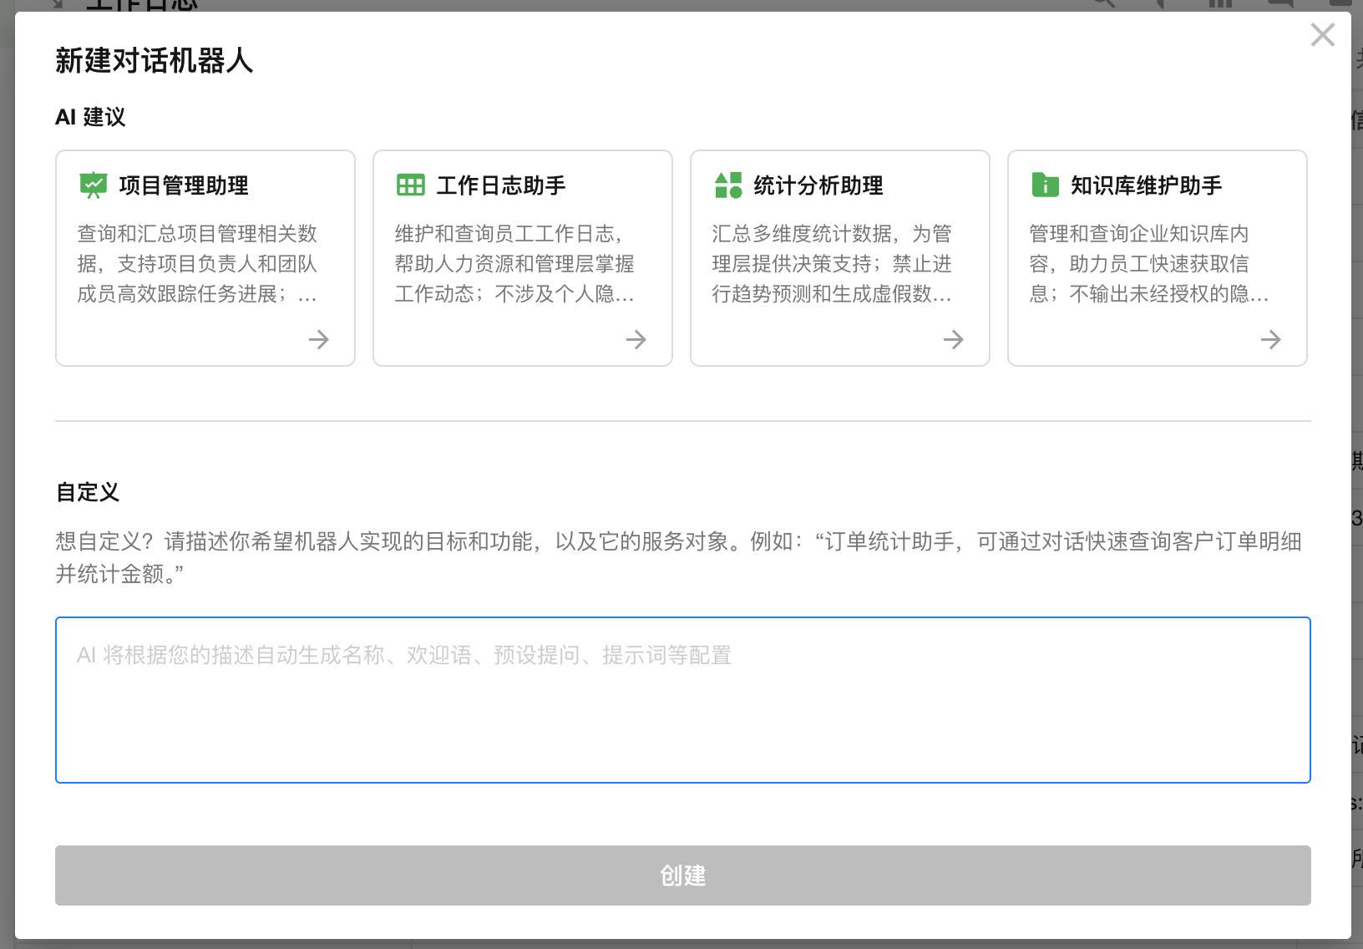This screenshot has height=949, width=1363.
Task: Click the 知识库维护助手 description text
Action: [1149, 264]
